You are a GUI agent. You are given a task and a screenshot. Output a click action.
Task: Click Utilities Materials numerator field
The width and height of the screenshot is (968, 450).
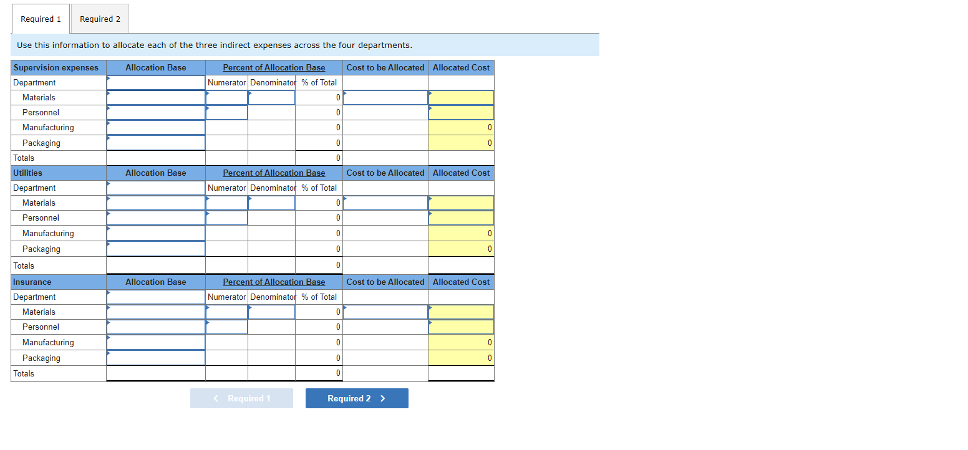point(226,203)
